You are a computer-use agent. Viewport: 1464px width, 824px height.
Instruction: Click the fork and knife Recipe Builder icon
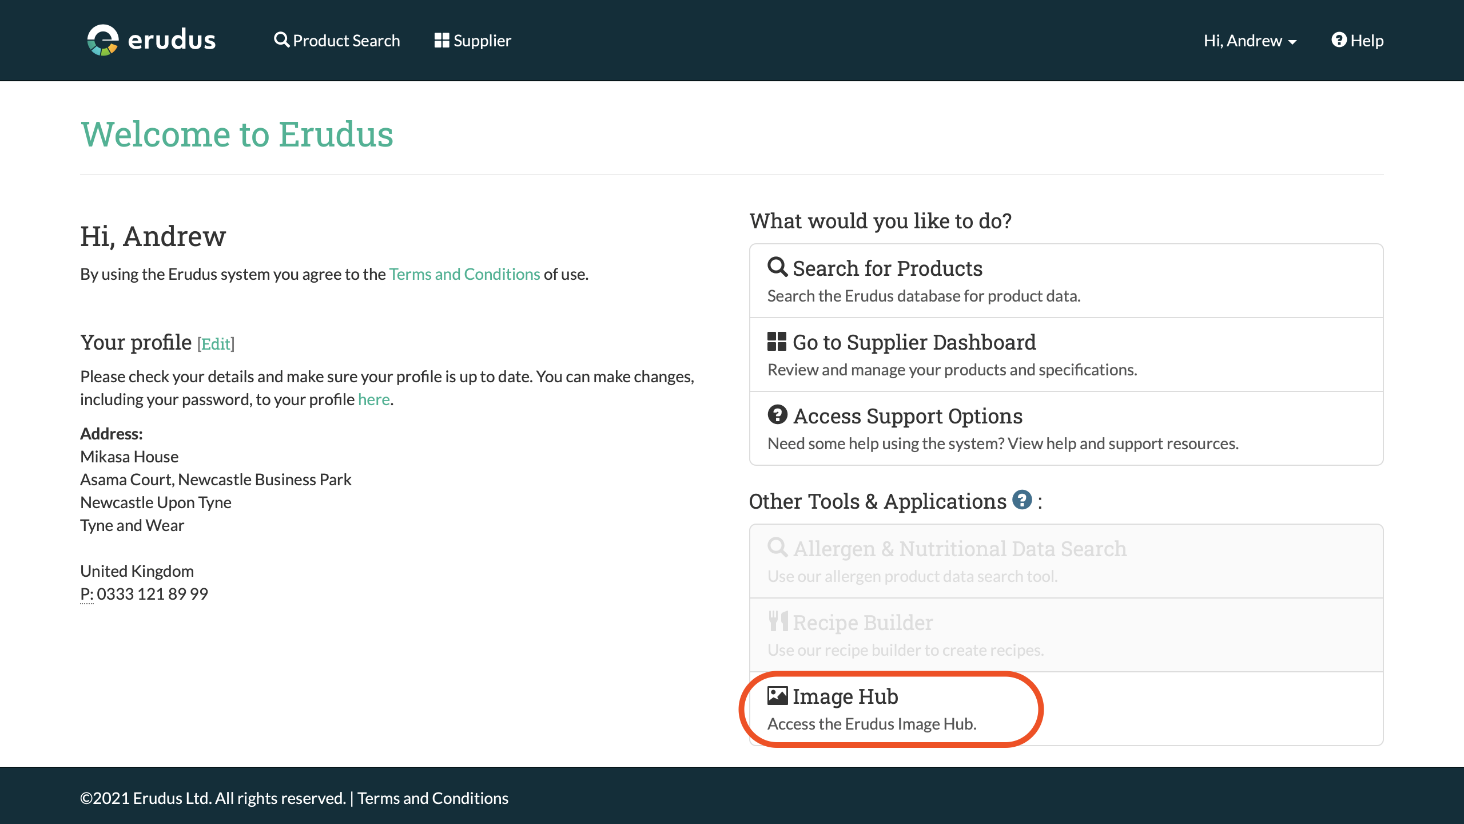click(777, 621)
